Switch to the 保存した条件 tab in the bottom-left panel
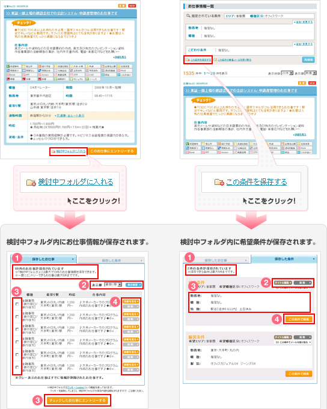This screenshot has width=327, height=409. (x=111, y=260)
